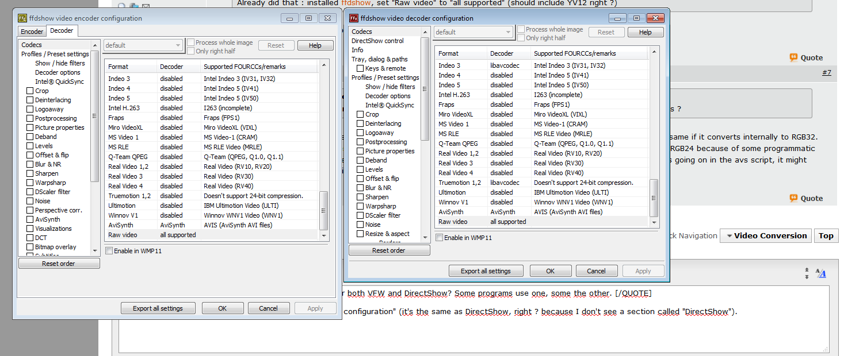Click post number #7 link
Viewport: 844px width, 356px height.
(x=826, y=73)
